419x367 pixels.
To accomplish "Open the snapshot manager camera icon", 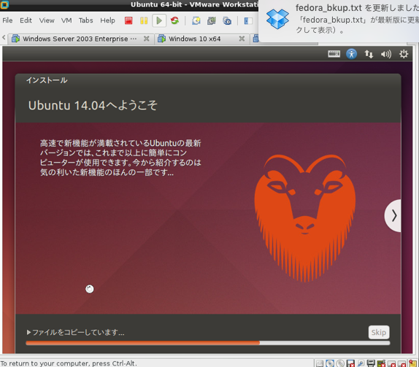I will point(227,20).
